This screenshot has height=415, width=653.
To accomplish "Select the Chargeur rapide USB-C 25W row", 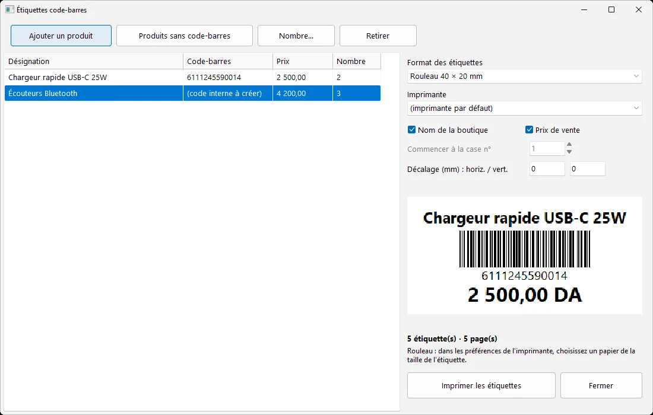I will point(192,77).
